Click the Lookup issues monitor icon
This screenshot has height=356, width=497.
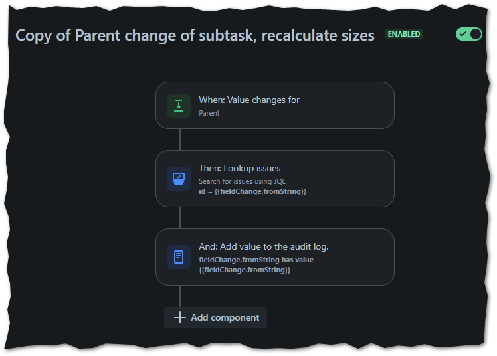pos(179,179)
